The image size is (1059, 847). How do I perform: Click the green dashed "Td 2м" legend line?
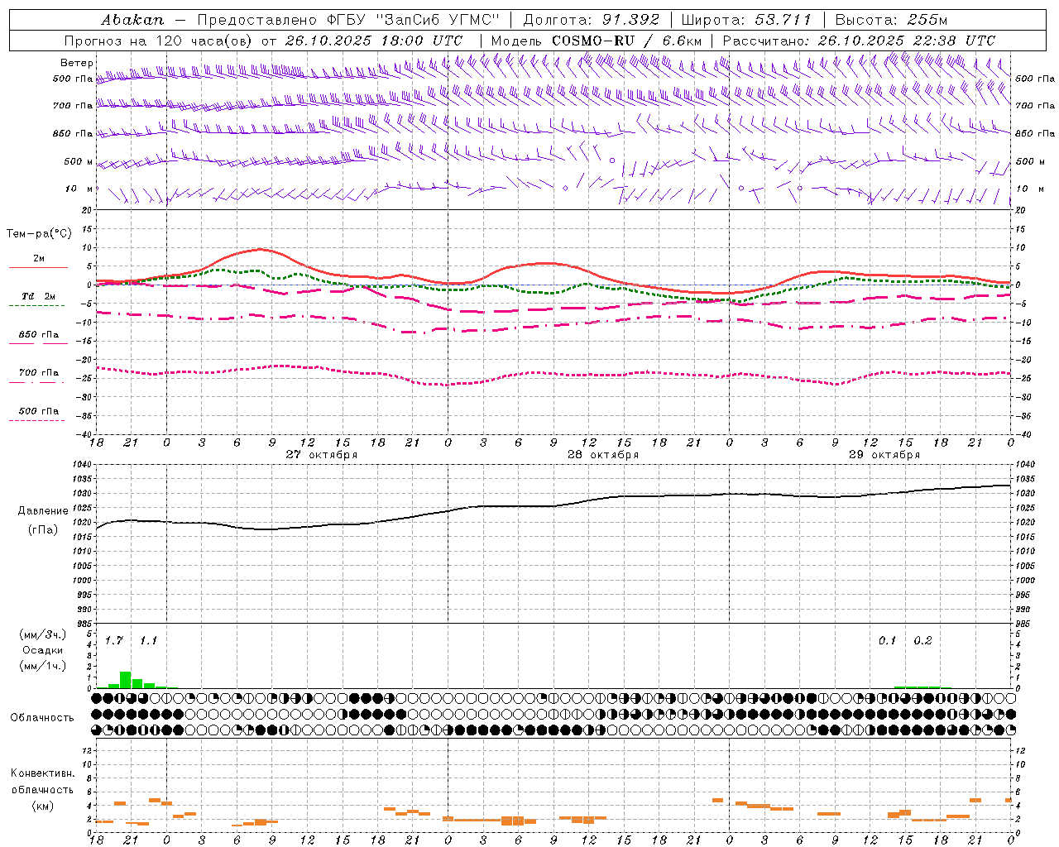tap(36, 305)
